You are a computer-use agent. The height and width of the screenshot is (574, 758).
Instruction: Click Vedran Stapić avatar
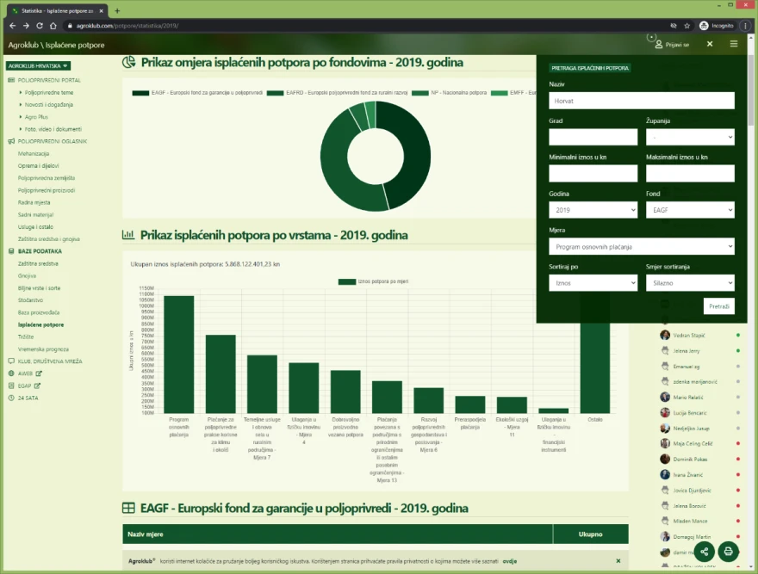click(665, 335)
